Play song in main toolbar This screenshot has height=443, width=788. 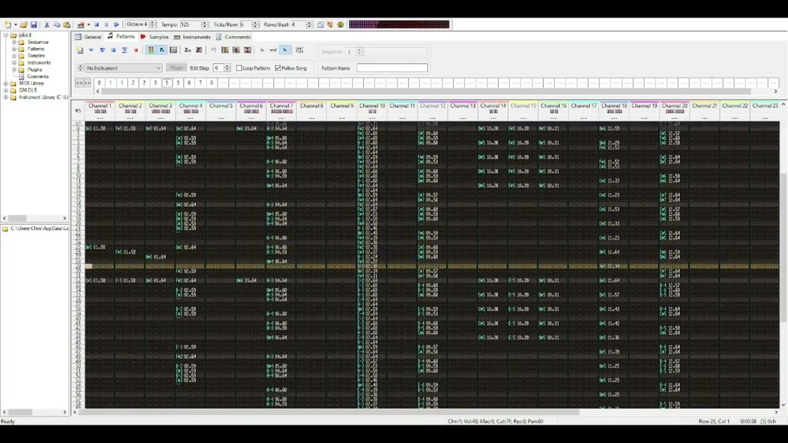pos(116,25)
